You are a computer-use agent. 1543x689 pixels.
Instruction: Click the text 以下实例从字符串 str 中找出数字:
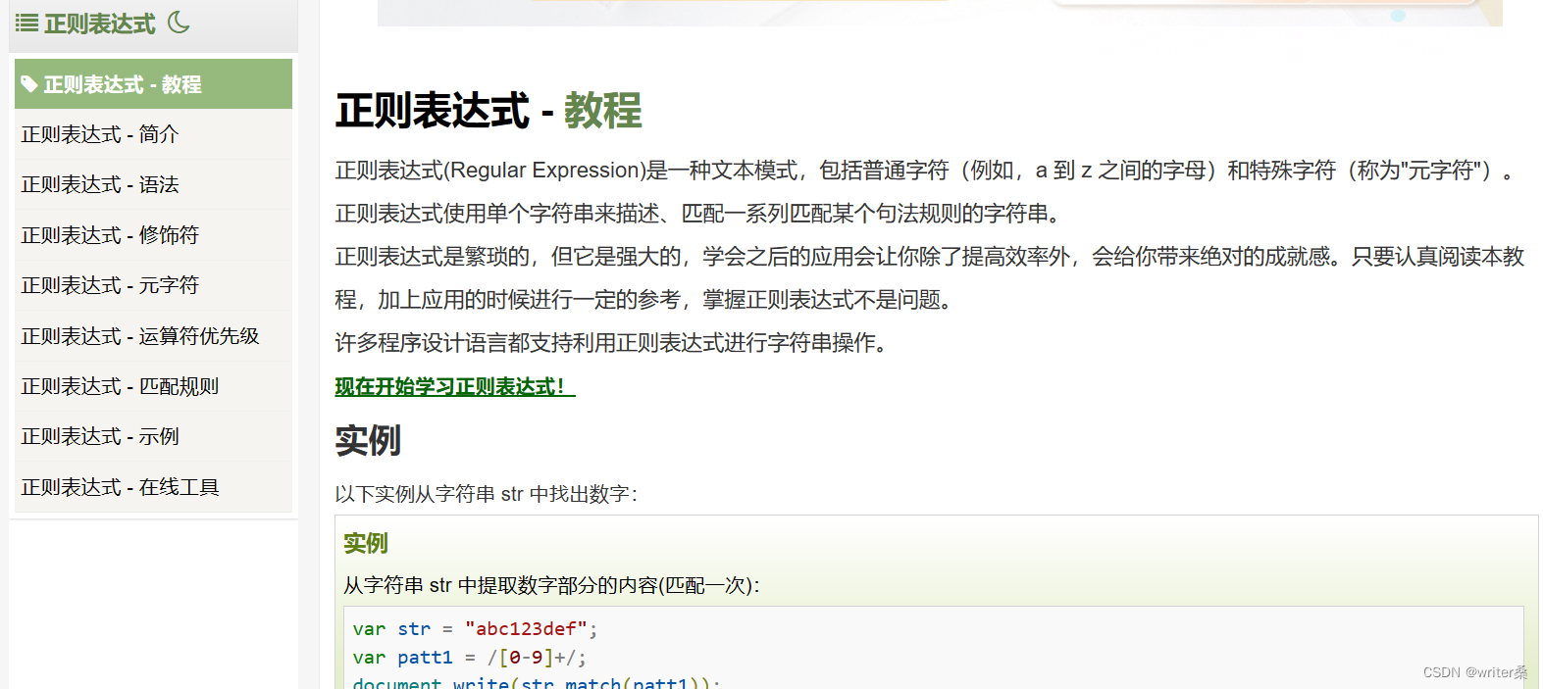pos(487,494)
